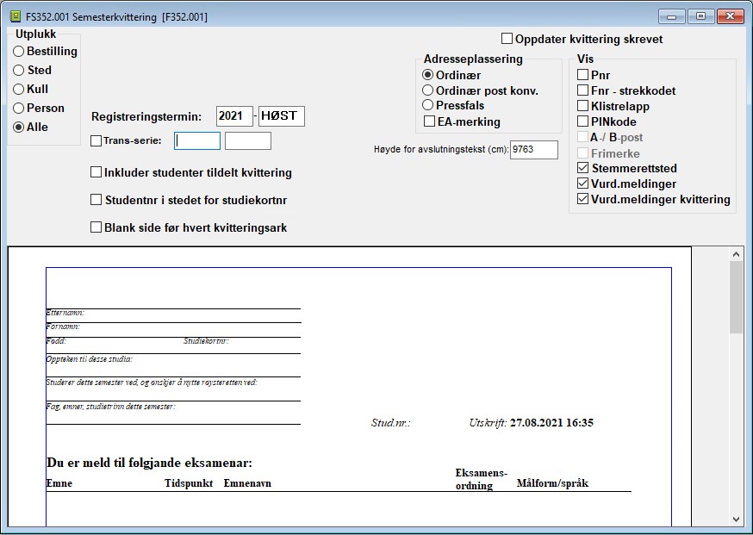
Task: Click the Utskrift date 27.08.2021 16:35
Action: point(551,423)
